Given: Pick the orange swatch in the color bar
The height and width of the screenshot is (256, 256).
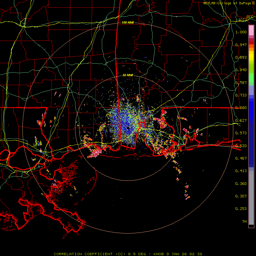Looking at the screenshot, I should 251,49.
